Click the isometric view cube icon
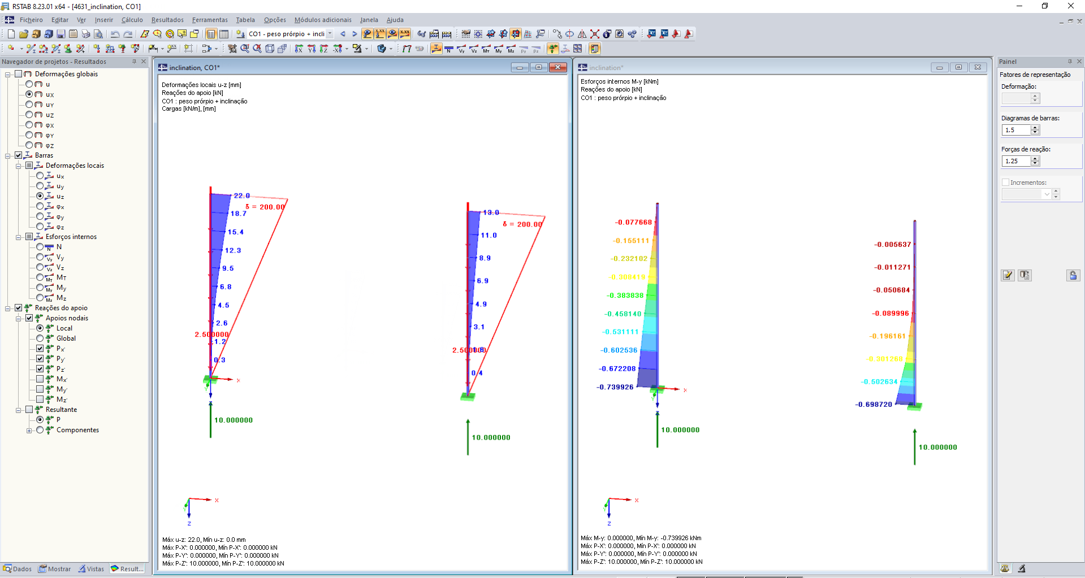 point(270,49)
